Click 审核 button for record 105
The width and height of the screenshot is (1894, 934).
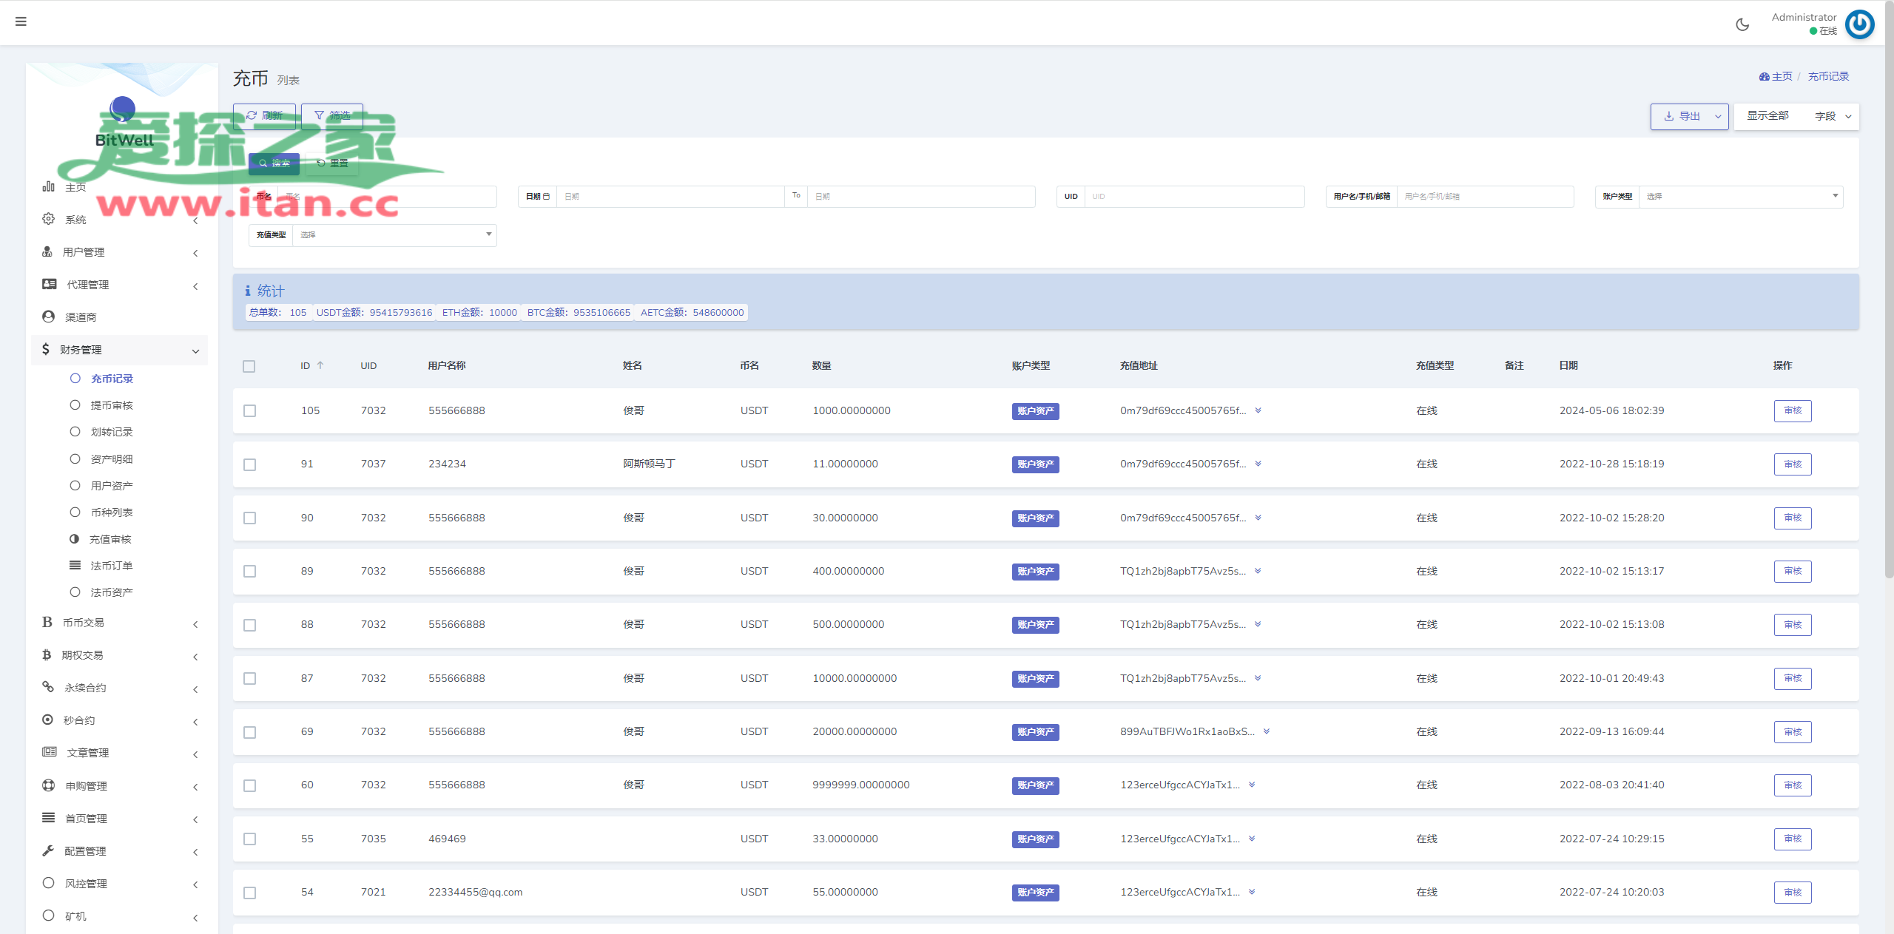coord(1792,410)
